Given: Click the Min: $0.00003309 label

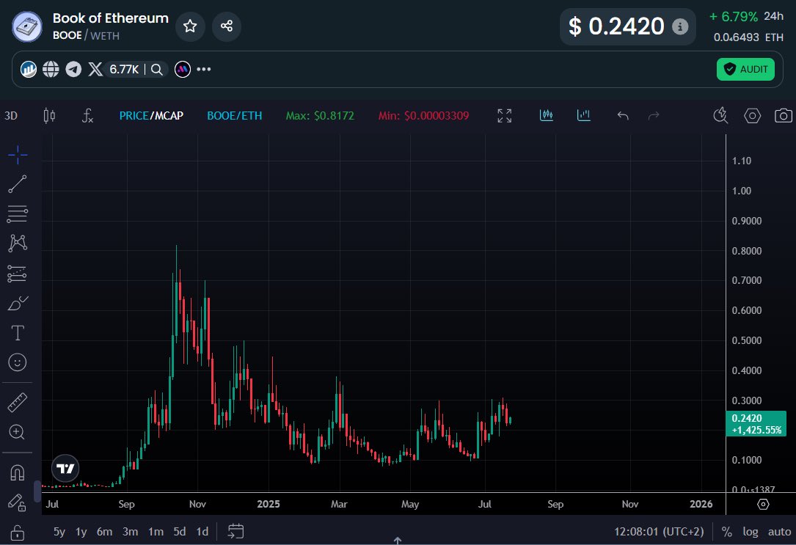Looking at the screenshot, I should 423,116.
